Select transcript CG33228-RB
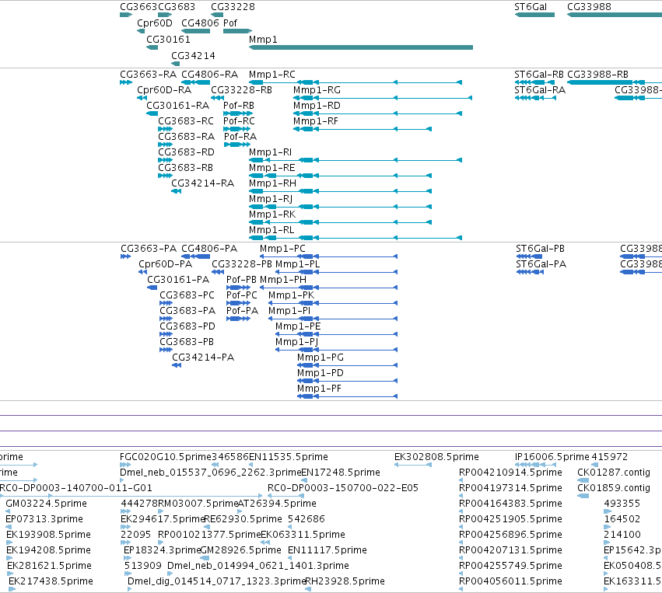 click(x=241, y=90)
